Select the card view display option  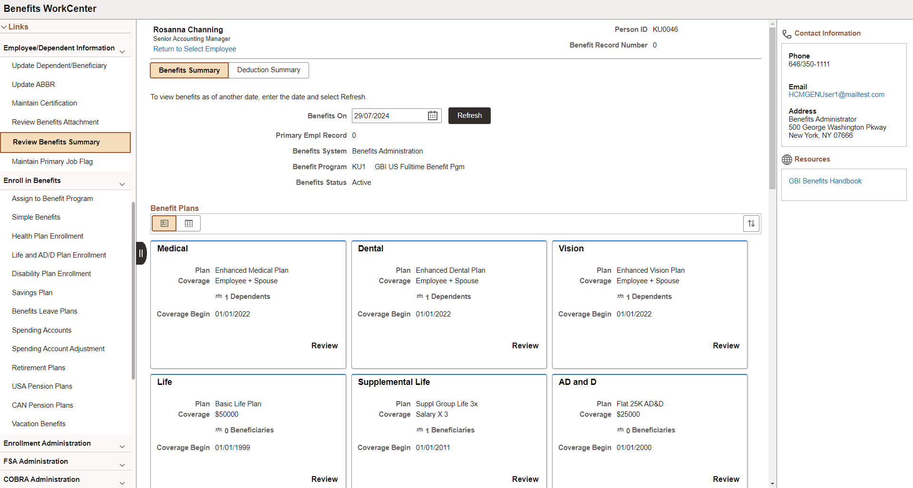[x=164, y=223]
